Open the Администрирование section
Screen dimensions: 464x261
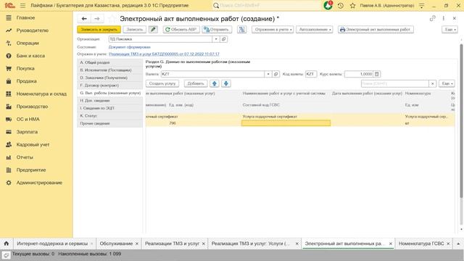39,183
